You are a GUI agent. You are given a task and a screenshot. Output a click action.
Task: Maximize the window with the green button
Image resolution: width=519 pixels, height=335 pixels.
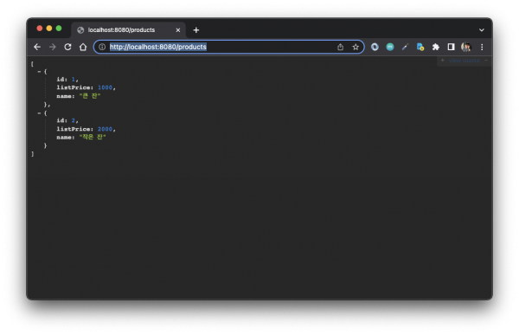(59, 29)
